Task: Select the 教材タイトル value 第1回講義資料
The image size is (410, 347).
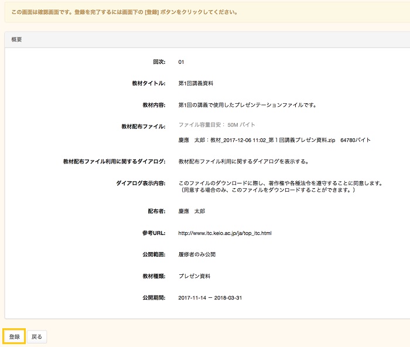Action: coord(196,83)
